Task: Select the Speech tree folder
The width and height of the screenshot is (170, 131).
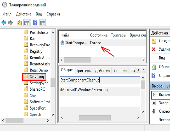Action: pyautogui.click(x=36, y=114)
